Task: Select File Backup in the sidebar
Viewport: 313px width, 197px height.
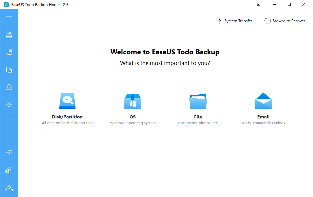Action: [9, 70]
